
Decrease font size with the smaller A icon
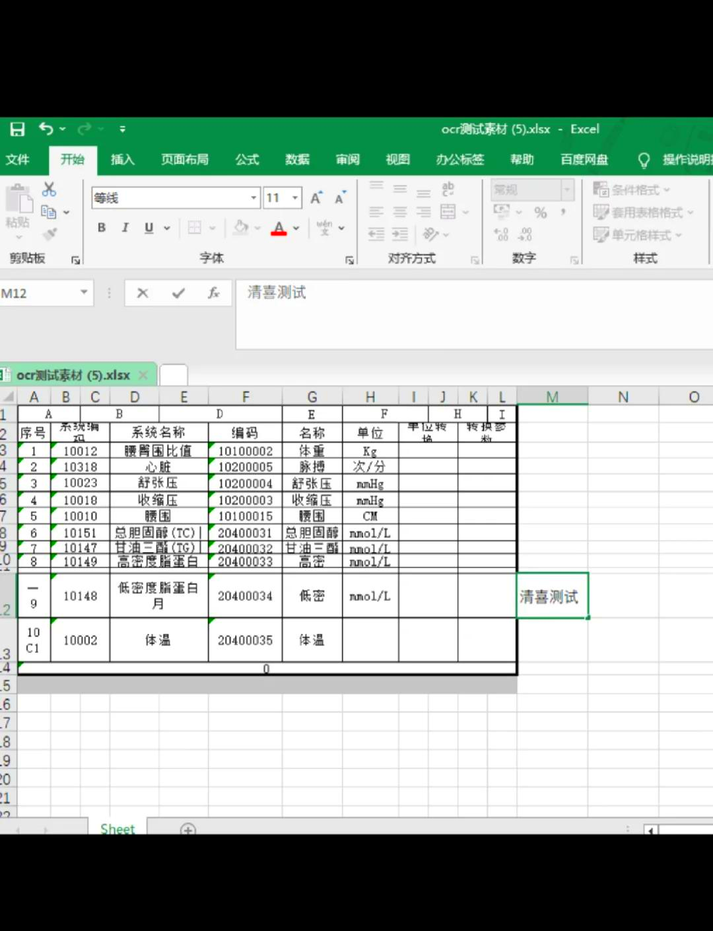pyautogui.click(x=339, y=198)
